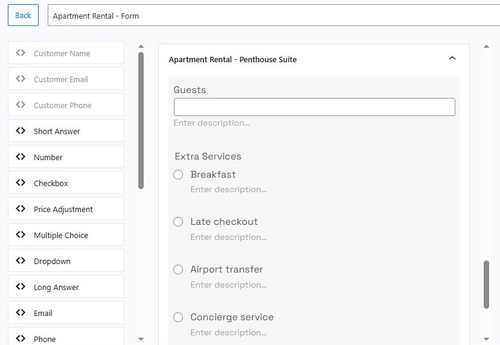
Task: Click the Number field code icon
Action: click(21, 156)
